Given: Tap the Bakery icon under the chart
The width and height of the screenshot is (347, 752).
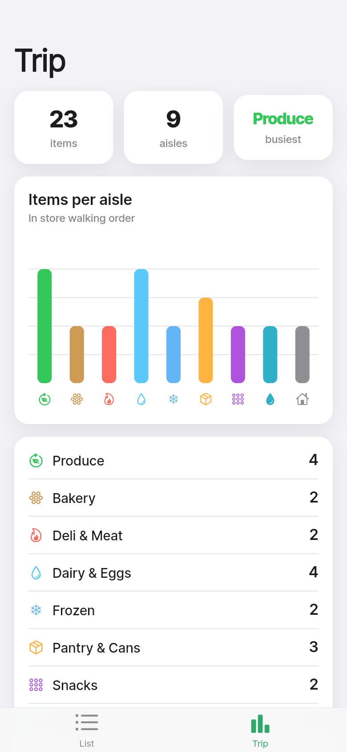Looking at the screenshot, I should pyautogui.click(x=77, y=399).
